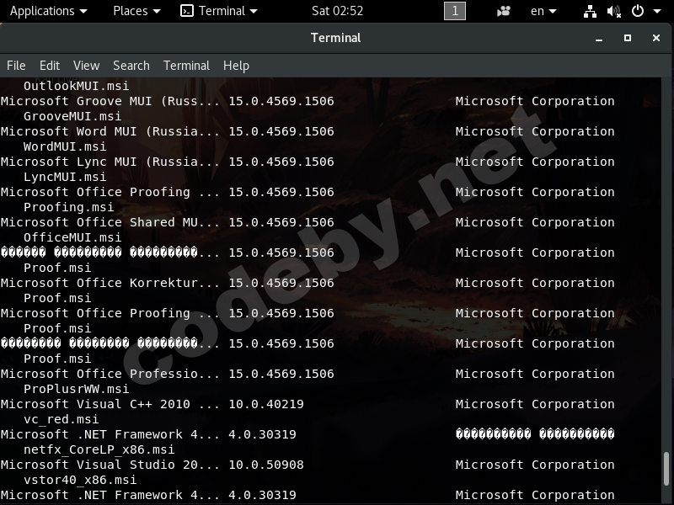Open the Terminal menu in the menu bar
The image size is (674, 505).
coord(186,66)
